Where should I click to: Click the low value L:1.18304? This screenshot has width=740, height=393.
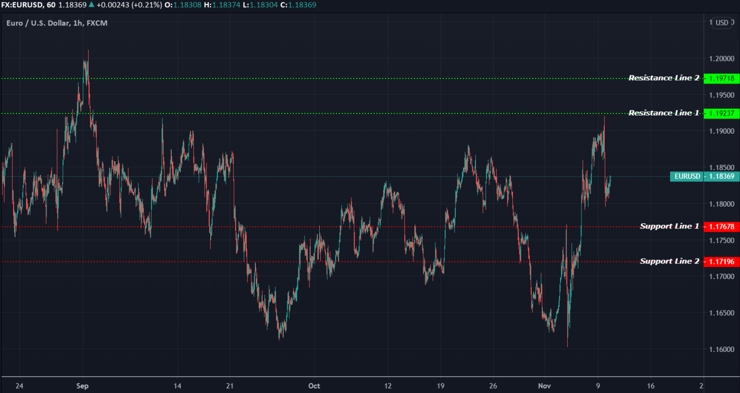click(x=260, y=5)
